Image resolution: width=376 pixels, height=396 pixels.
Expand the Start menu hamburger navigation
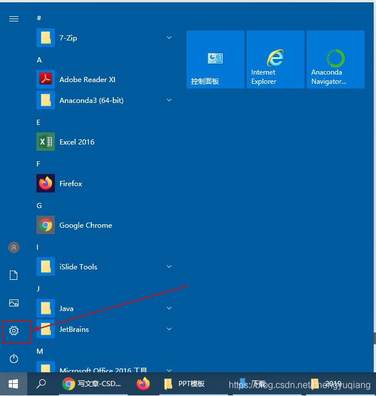coord(14,18)
